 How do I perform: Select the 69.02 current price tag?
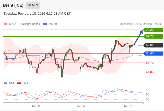point(153,45)
